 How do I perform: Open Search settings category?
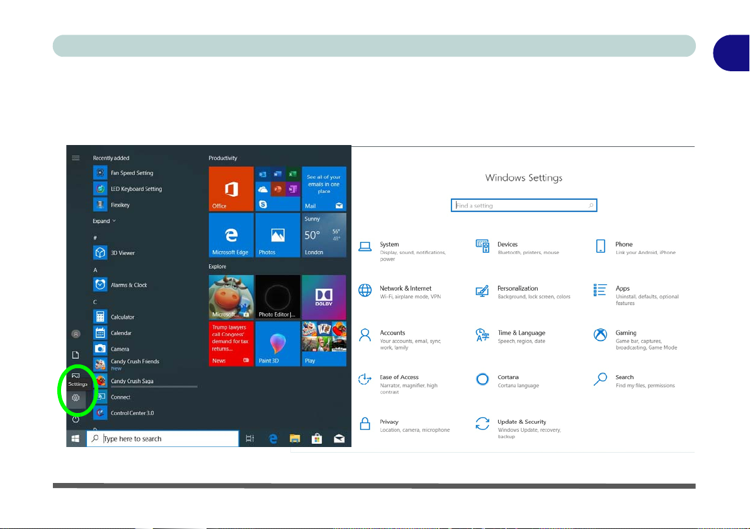click(634, 381)
